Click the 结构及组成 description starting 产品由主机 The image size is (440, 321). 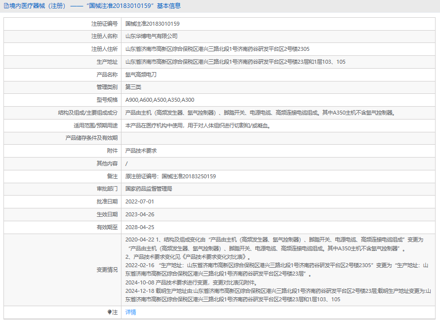tap(260, 113)
